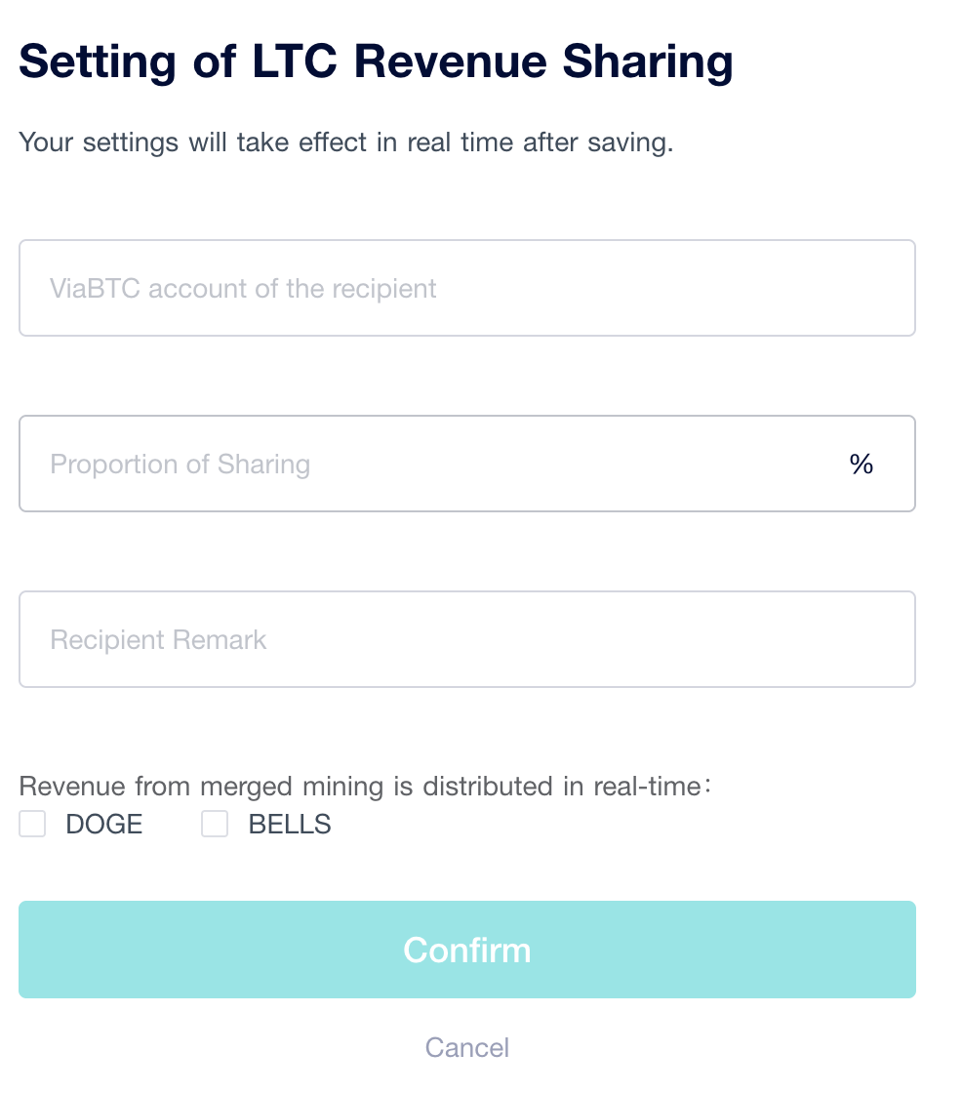Click the word Revenue in the dialog title
962x1093 pixels.
tap(451, 61)
